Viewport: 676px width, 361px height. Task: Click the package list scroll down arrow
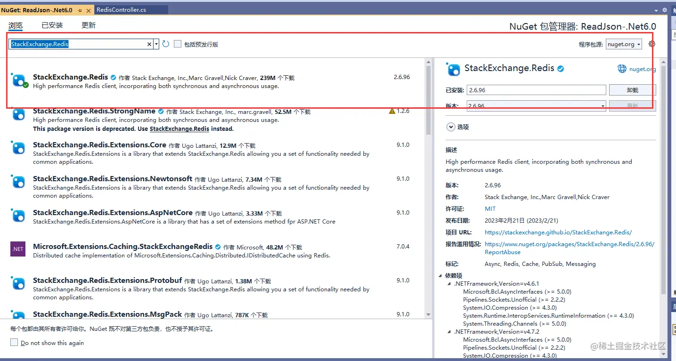coord(428,314)
